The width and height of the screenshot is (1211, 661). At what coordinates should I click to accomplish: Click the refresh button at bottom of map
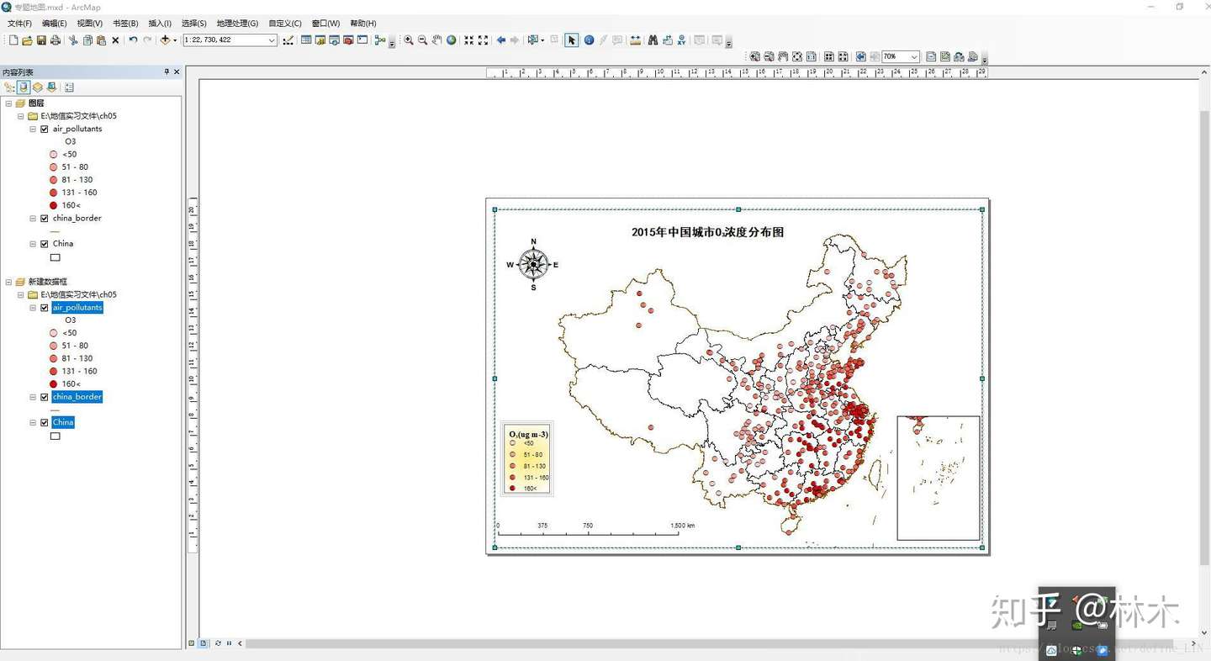[218, 643]
